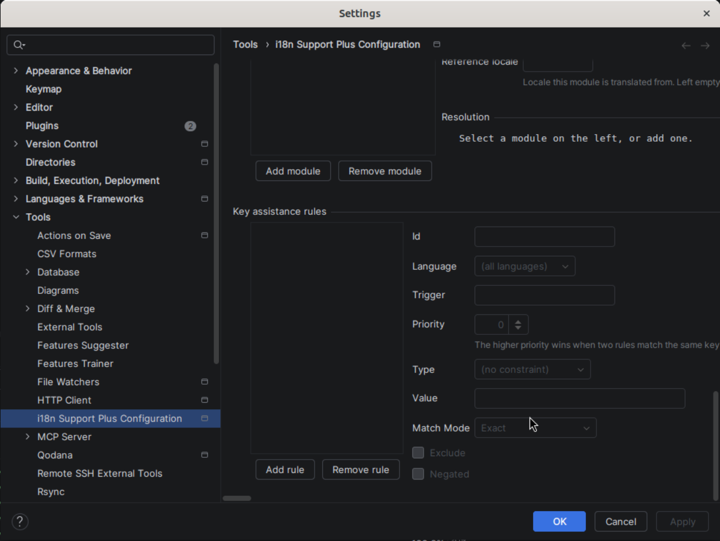This screenshot has height=541, width=720.
Task: Click project-level icon next to Version Control
Action: coord(204,144)
